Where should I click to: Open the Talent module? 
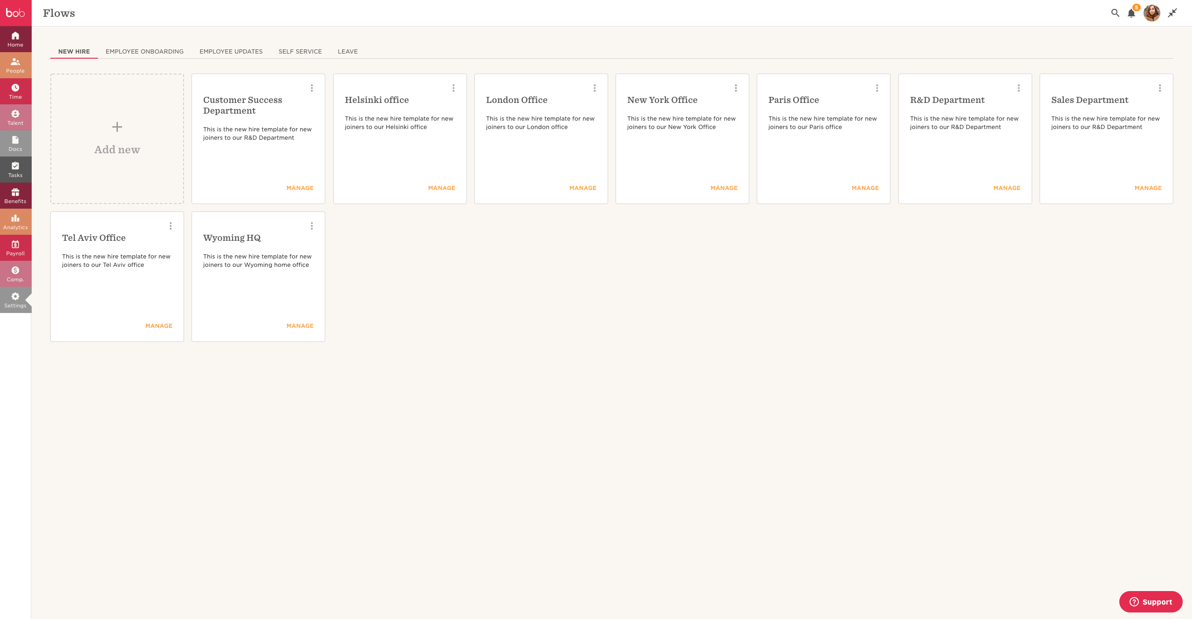coord(15,117)
